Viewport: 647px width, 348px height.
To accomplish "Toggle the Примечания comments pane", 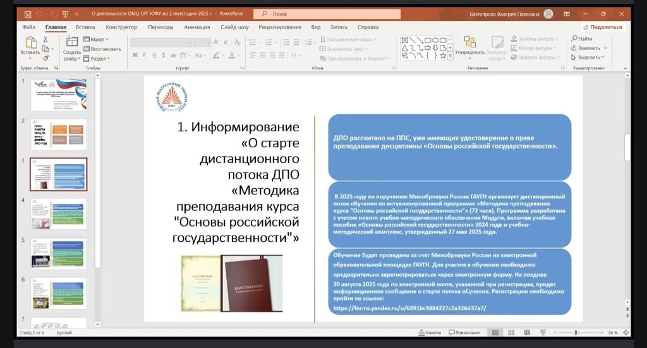I will tap(464, 332).
